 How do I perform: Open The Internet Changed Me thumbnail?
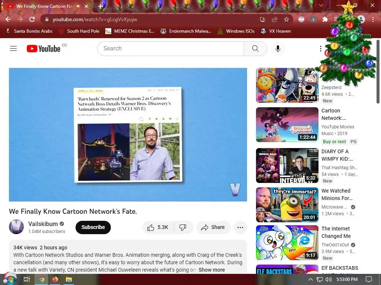pyautogui.click(x=287, y=243)
